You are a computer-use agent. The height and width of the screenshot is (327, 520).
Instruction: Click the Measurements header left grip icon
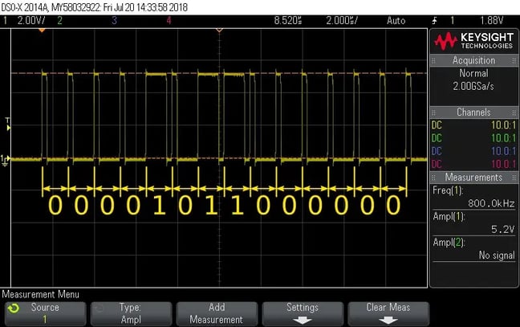click(433, 178)
